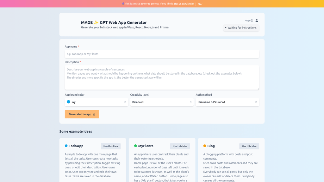Open the Creativity level dropdown
The width and height of the screenshot is (324, 182).
click(x=162, y=102)
